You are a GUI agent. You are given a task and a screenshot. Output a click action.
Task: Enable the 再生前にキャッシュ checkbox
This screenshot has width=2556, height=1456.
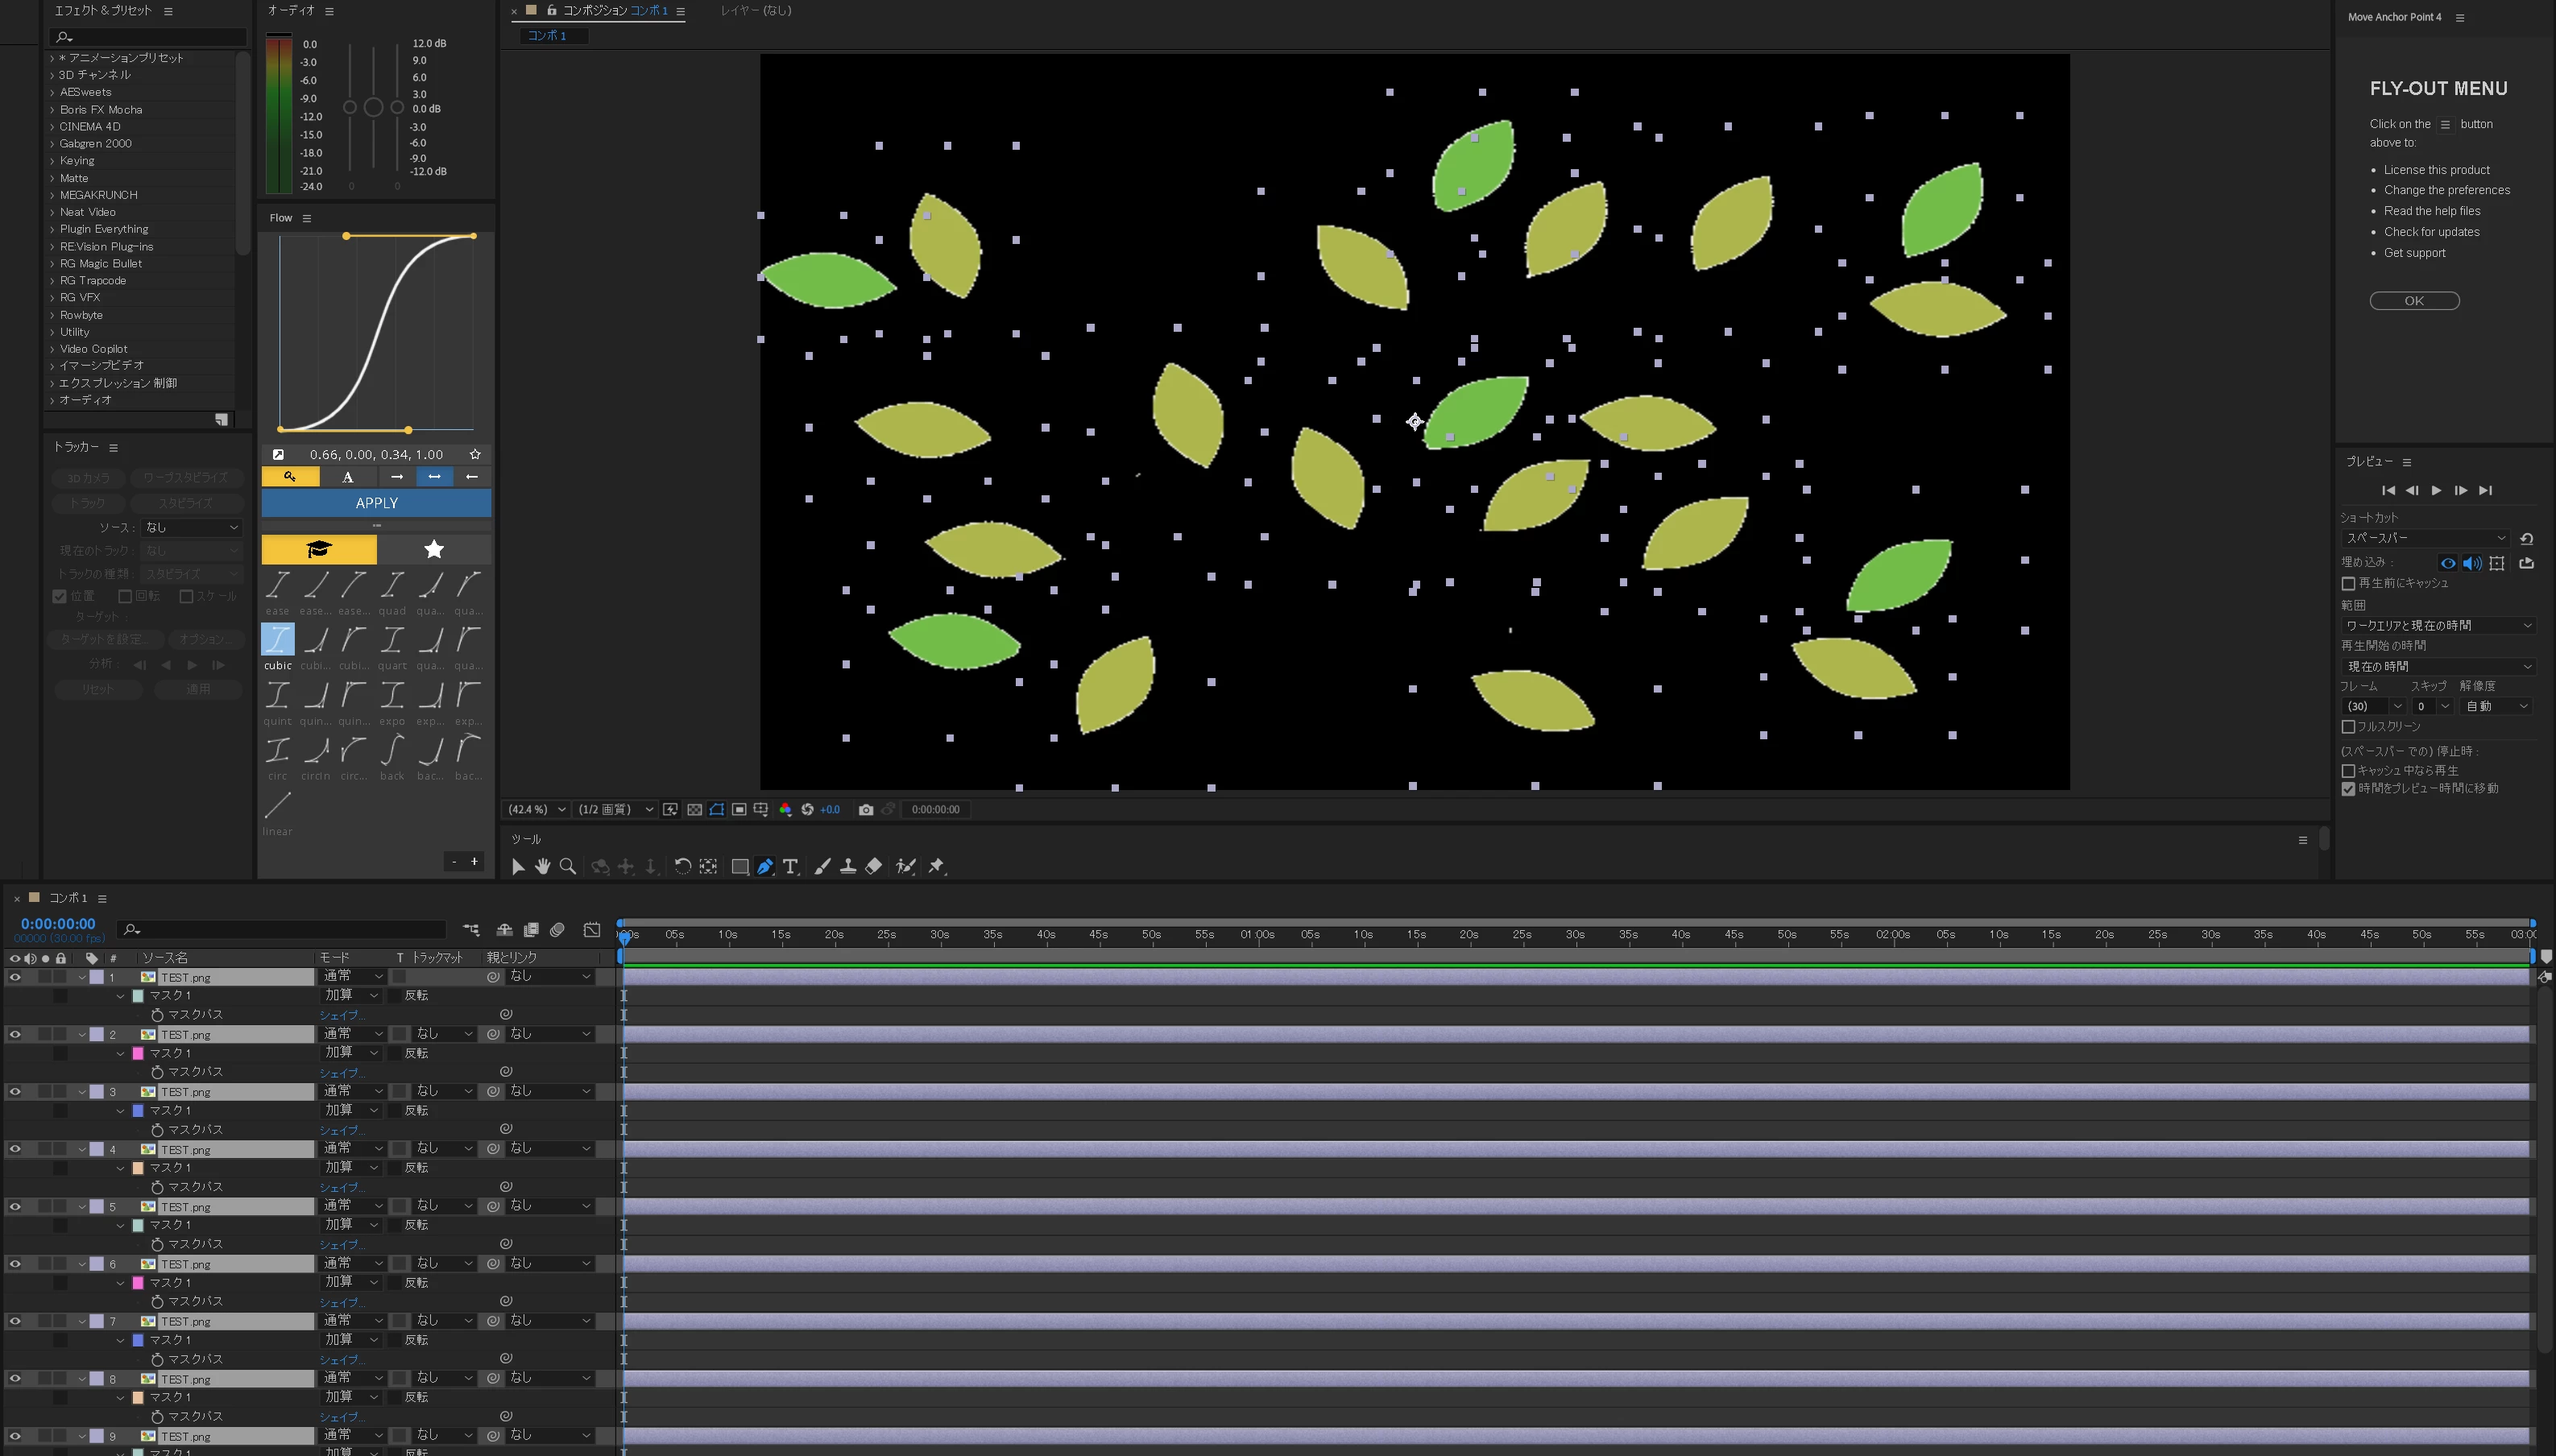click(x=2348, y=583)
